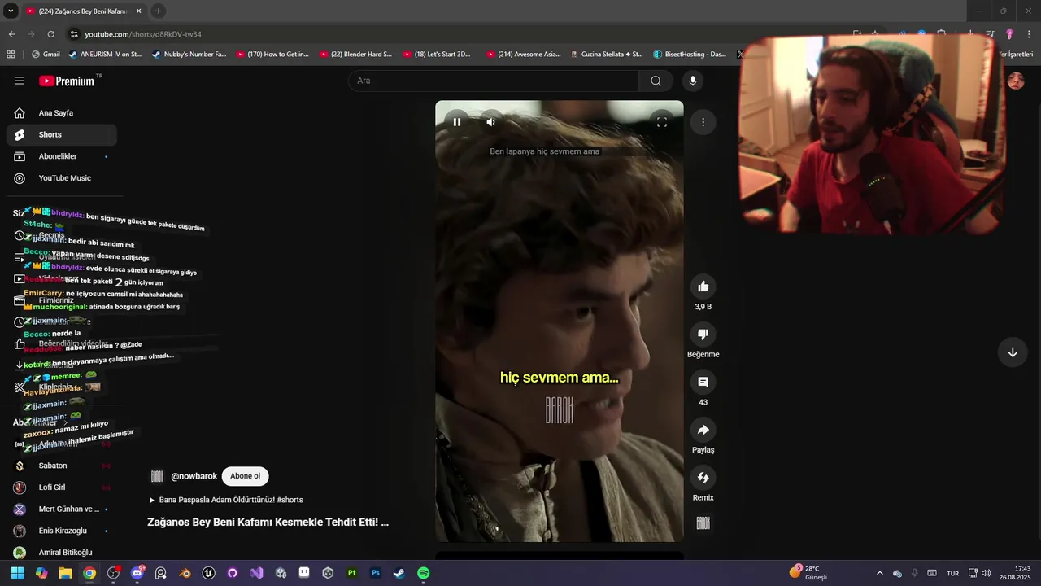The width and height of the screenshot is (1041, 586).
Task: Toggle the system tray microphone icon
Action: [914, 573]
